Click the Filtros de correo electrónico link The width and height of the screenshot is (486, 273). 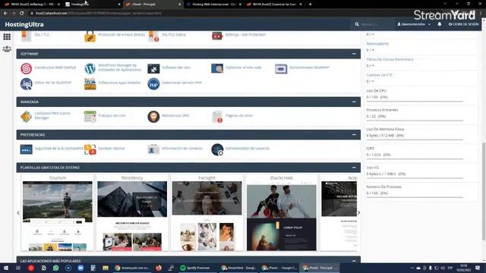point(390,59)
